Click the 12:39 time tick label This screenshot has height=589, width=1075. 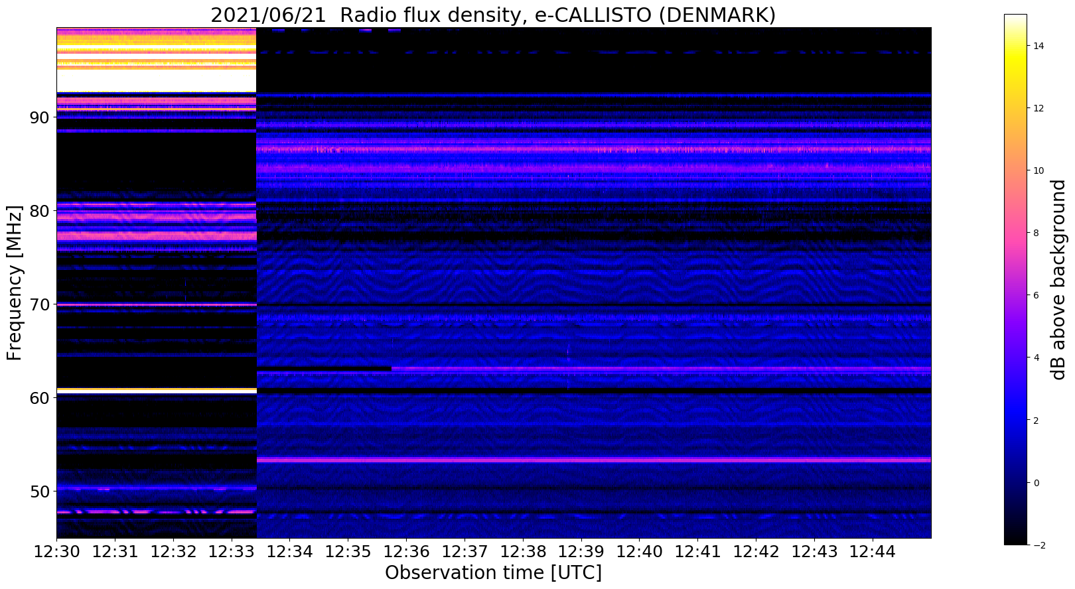pos(581,552)
